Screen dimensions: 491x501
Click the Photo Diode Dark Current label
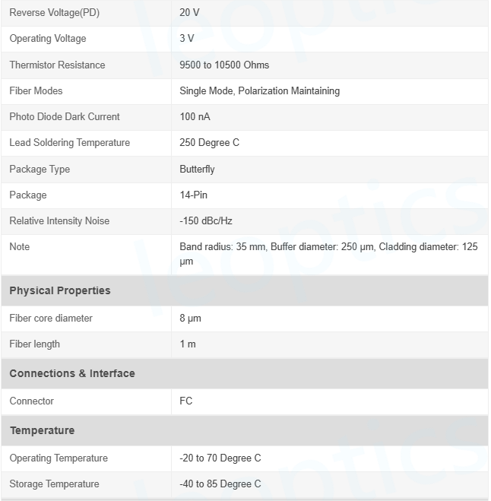coord(65,116)
